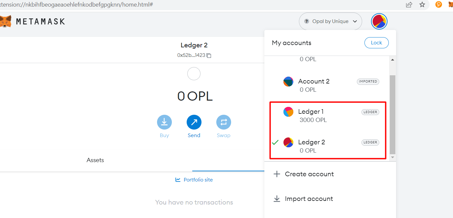Click the round Send arrow icon
This screenshot has height=218, width=453.
tap(194, 122)
